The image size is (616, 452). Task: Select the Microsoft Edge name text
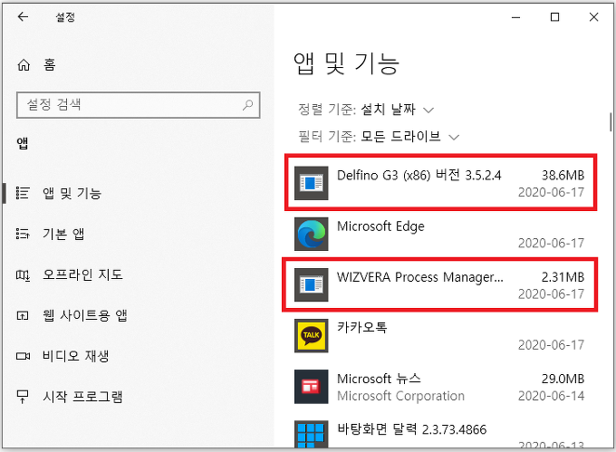[x=380, y=226]
